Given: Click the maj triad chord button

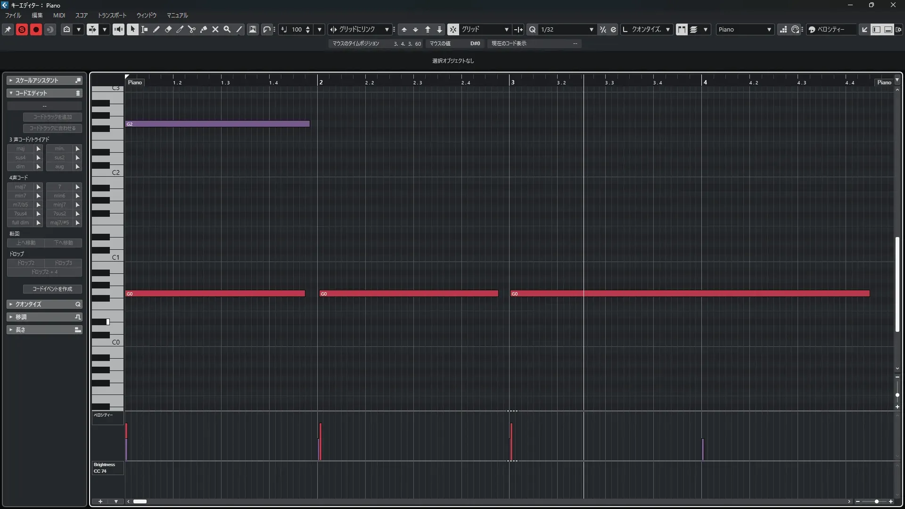Looking at the screenshot, I should [21, 148].
